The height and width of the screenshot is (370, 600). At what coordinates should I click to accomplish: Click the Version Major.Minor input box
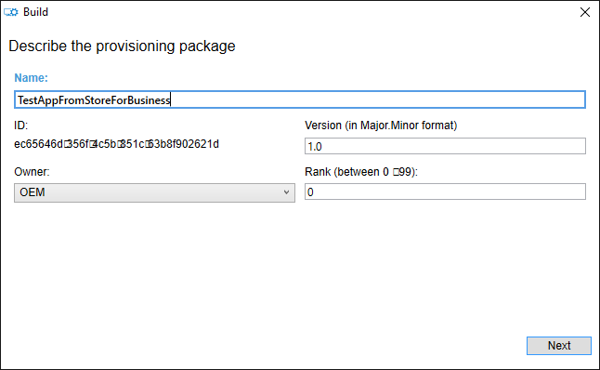[x=445, y=146]
